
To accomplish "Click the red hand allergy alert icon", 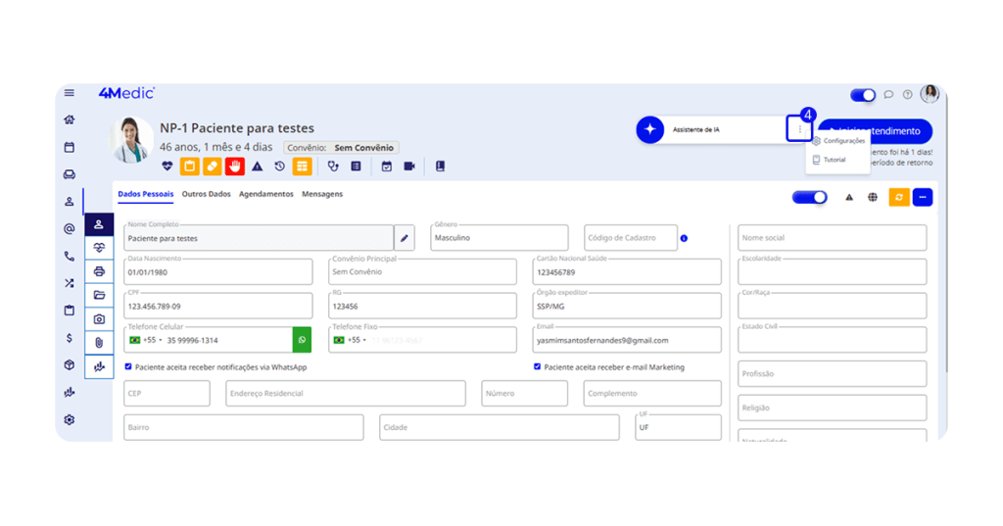I will tap(235, 167).
